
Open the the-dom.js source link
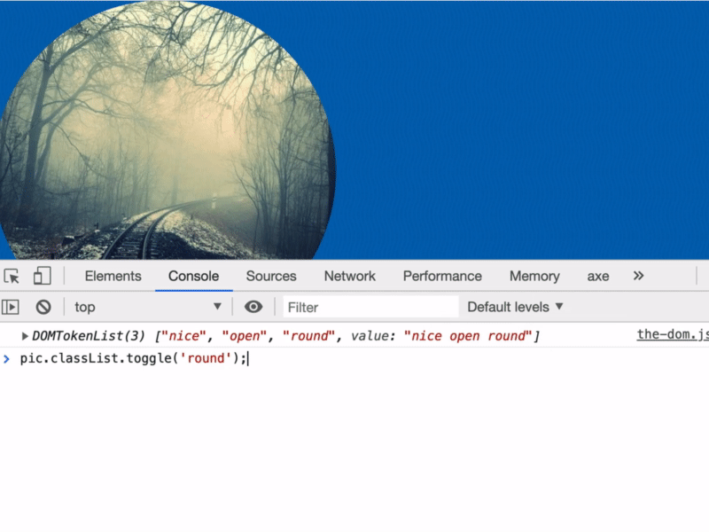(673, 335)
